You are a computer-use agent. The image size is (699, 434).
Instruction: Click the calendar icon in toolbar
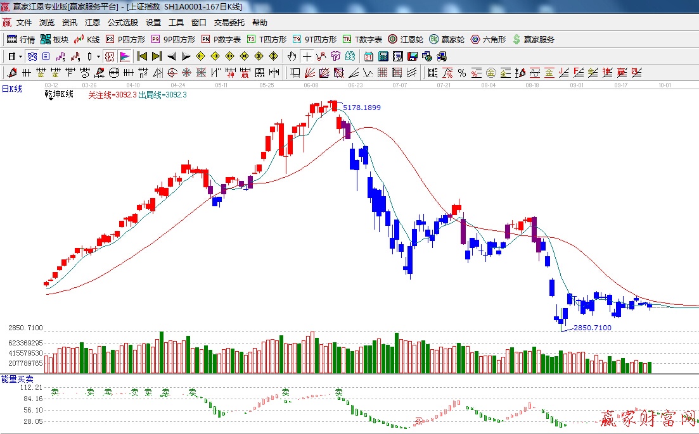pos(368,56)
